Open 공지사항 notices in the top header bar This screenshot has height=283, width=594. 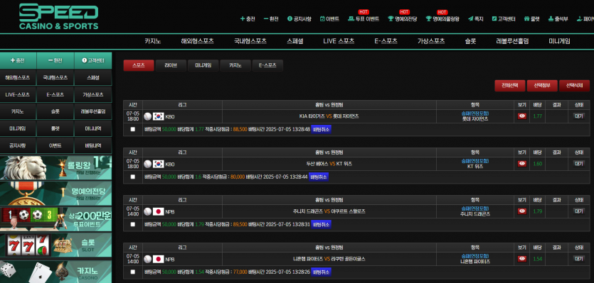(x=299, y=18)
